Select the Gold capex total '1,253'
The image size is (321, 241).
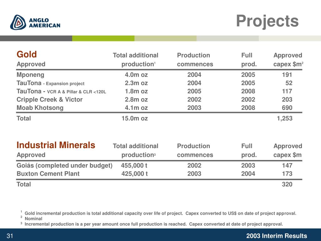285,118
